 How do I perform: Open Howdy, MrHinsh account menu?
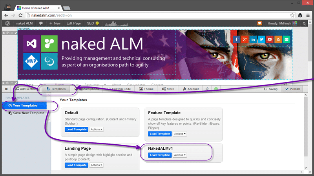click(282, 23)
